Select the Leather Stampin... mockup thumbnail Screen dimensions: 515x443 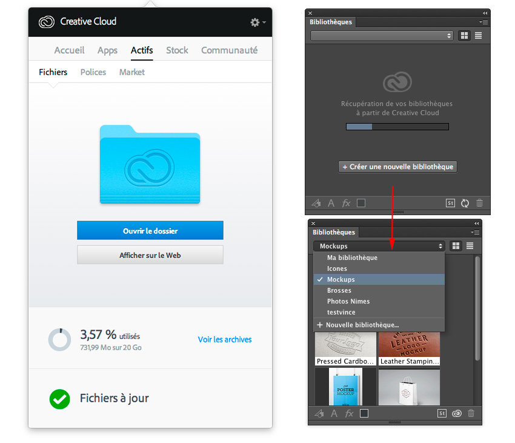tap(409, 348)
